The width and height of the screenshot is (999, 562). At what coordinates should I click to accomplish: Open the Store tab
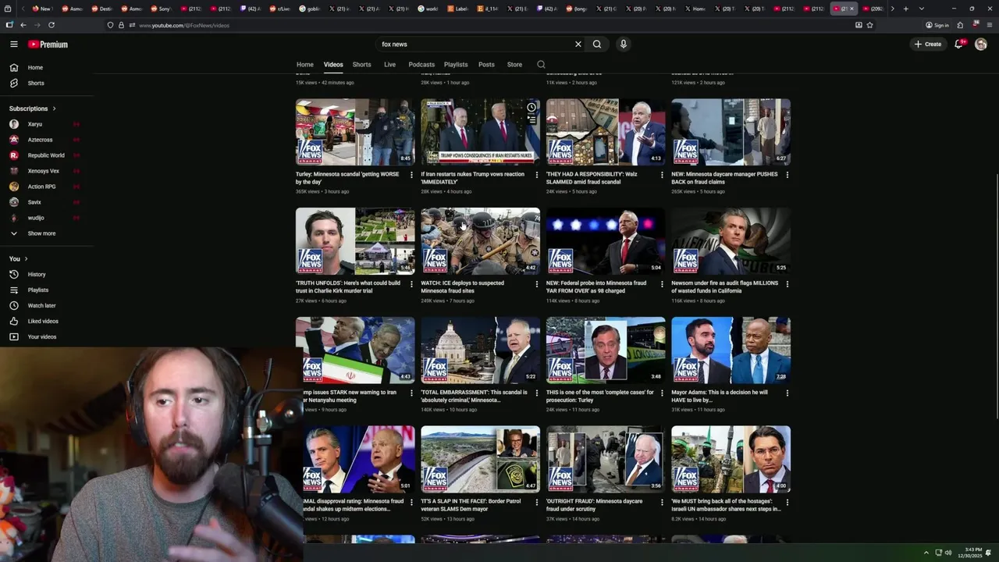(x=514, y=65)
